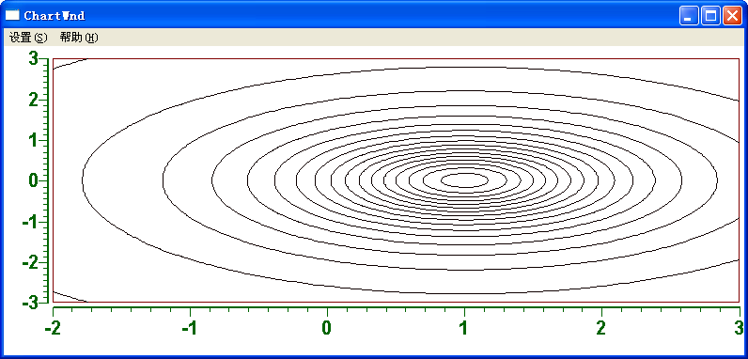The width and height of the screenshot is (748, 359).
Task: Click the y-axis label 0
Action: point(33,181)
